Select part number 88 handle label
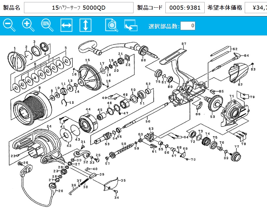267x212 pixels. click(143, 60)
